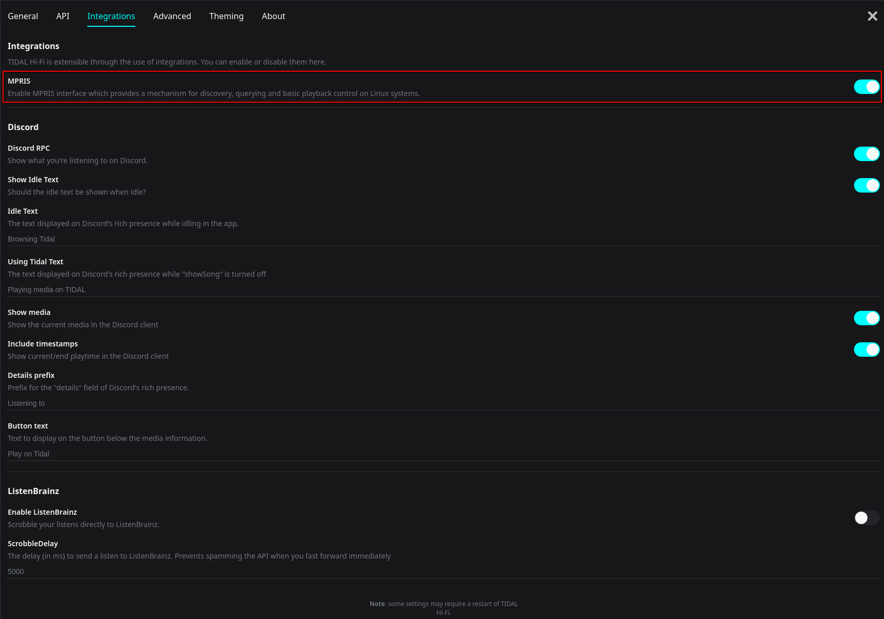884x619 pixels.
Task: Turn off Discord RPC toggle
Action: (866, 154)
